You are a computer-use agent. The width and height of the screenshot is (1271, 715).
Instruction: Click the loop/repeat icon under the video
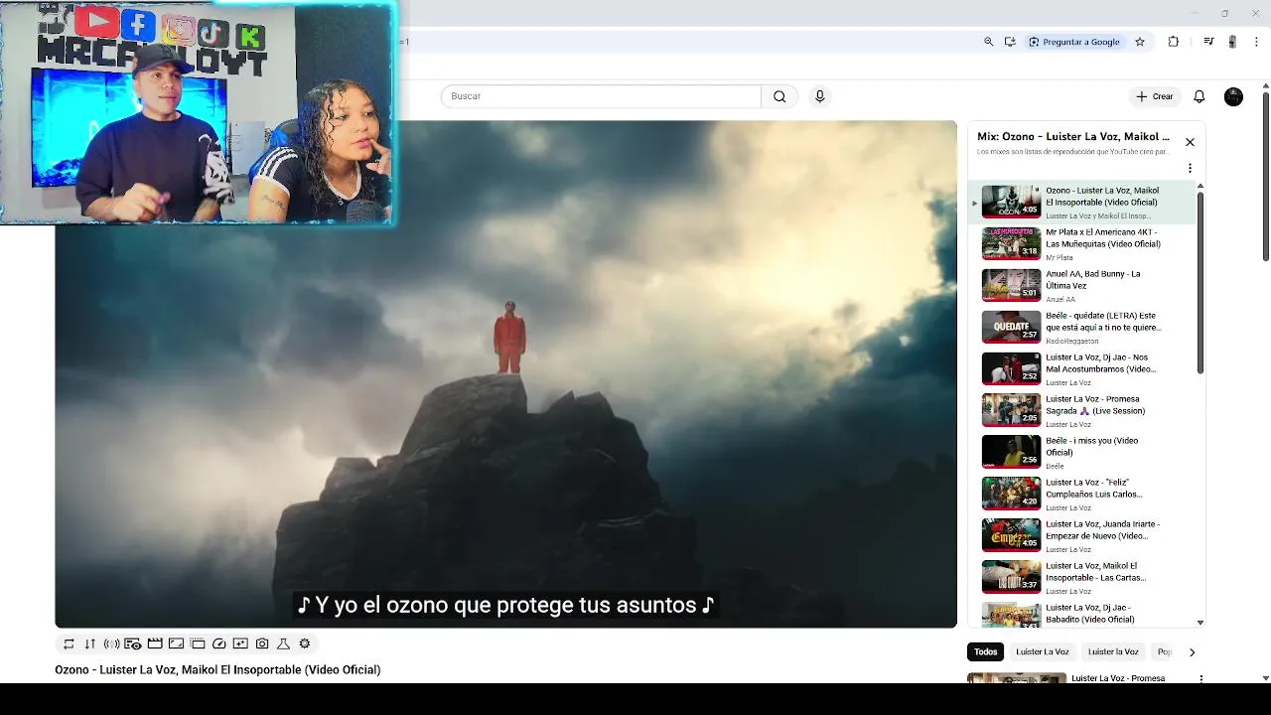tap(69, 643)
